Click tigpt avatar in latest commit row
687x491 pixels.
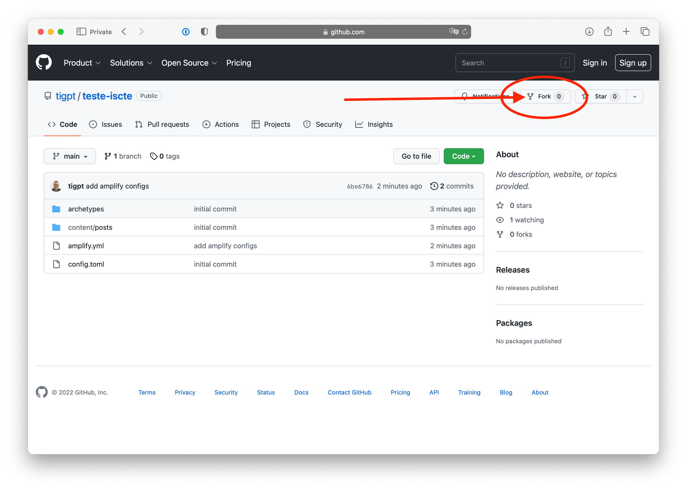(56, 186)
